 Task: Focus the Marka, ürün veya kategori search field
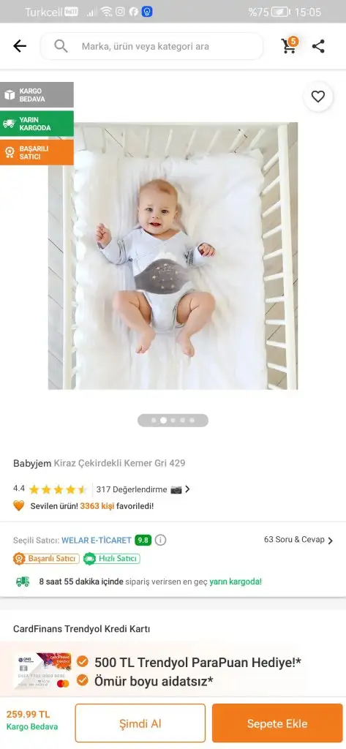(151, 46)
